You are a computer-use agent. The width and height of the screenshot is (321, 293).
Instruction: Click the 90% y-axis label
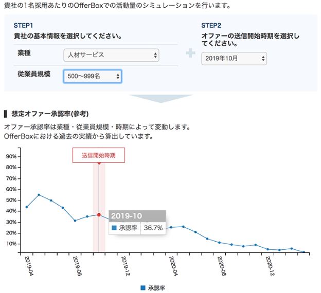click(11, 157)
